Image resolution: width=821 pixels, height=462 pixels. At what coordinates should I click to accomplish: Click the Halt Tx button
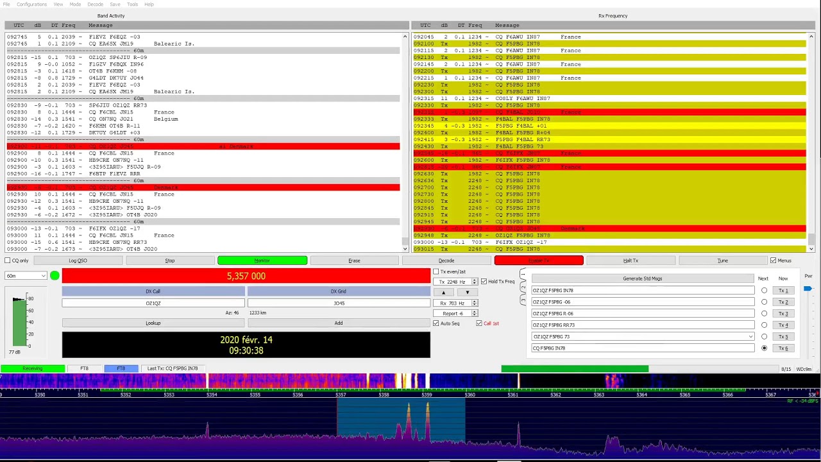pyautogui.click(x=631, y=261)
